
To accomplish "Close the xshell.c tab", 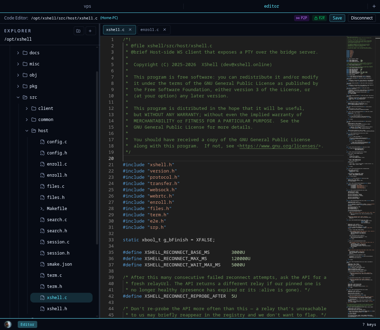I will (130, 30).
